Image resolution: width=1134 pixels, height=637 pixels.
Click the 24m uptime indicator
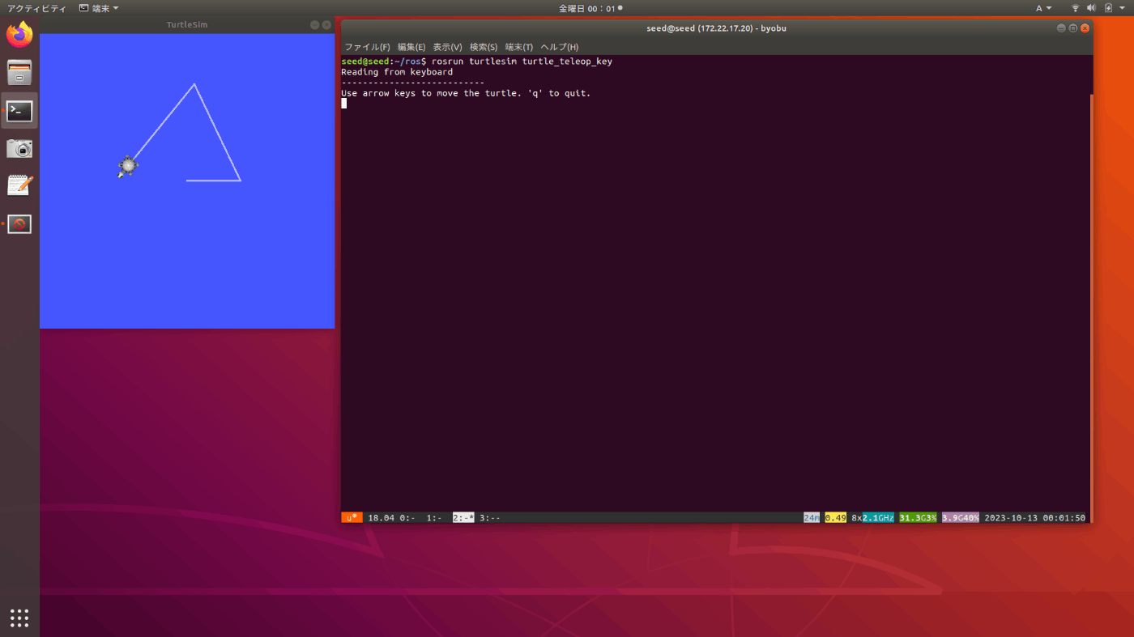(x=812, y=517)
